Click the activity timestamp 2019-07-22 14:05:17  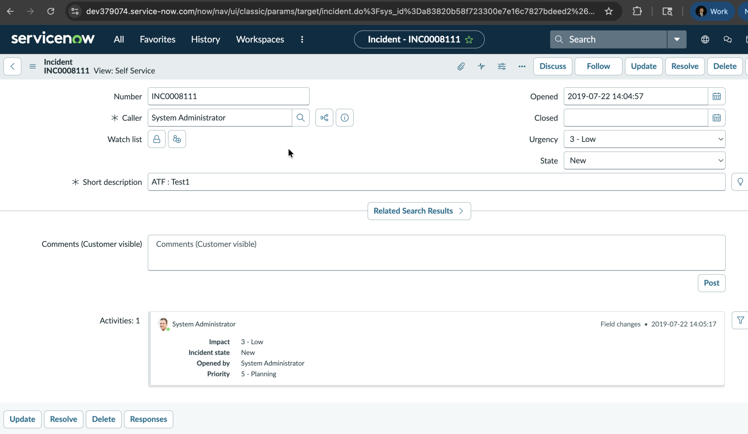click(x=684, y=324)
